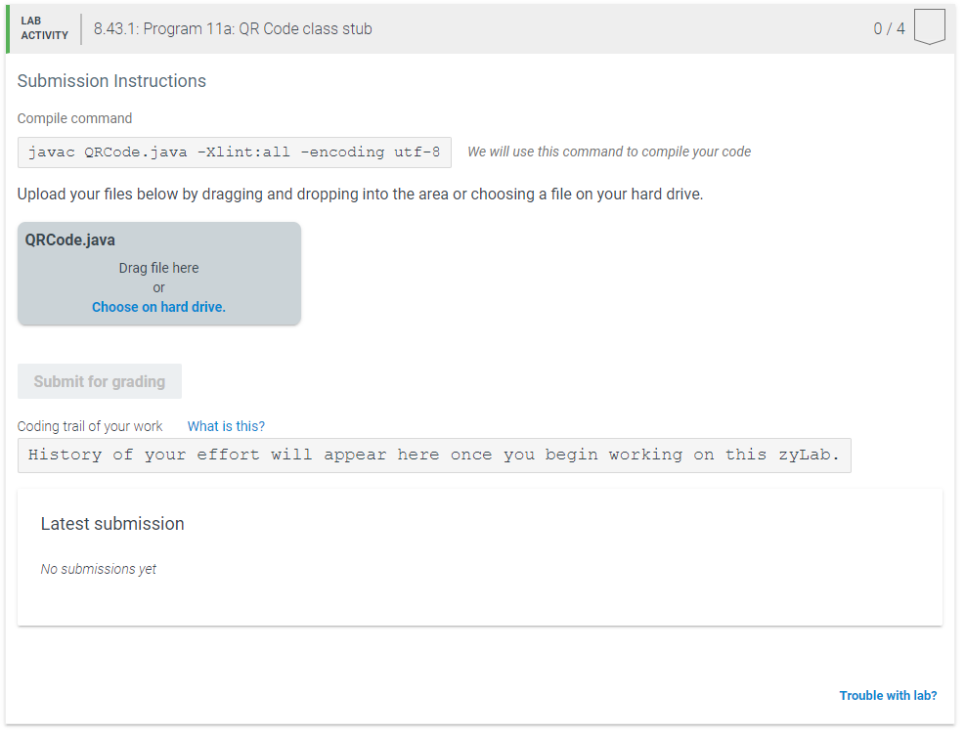Click the Compile command label
This screenshot has width=965, height=738.
point(74,118)
